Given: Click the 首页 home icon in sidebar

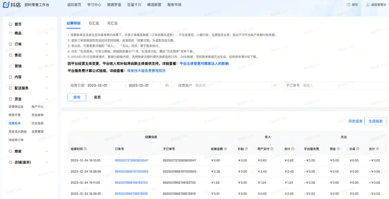Looking at the screenshot, I should pos(11,24).
